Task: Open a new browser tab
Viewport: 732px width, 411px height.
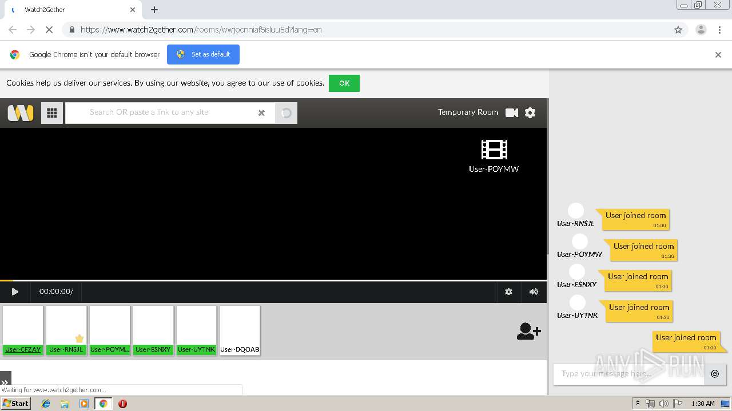Action: [154, 10]
